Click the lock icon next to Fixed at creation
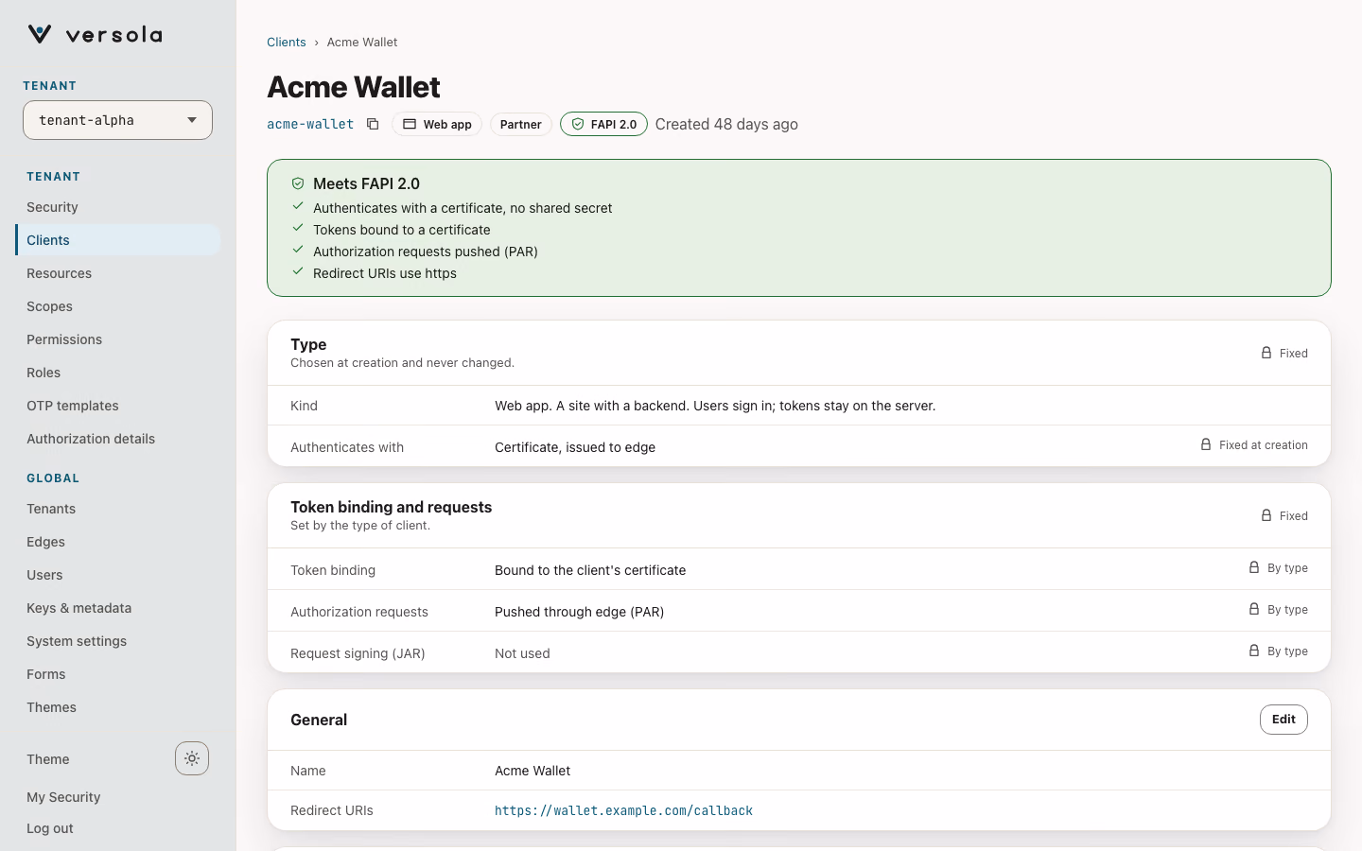The image size is (1362, 851). pyautogui.click(x=1206, y=444)
